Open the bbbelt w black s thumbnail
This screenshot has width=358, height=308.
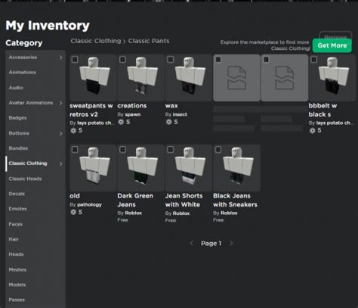click(x=332, y=78)
